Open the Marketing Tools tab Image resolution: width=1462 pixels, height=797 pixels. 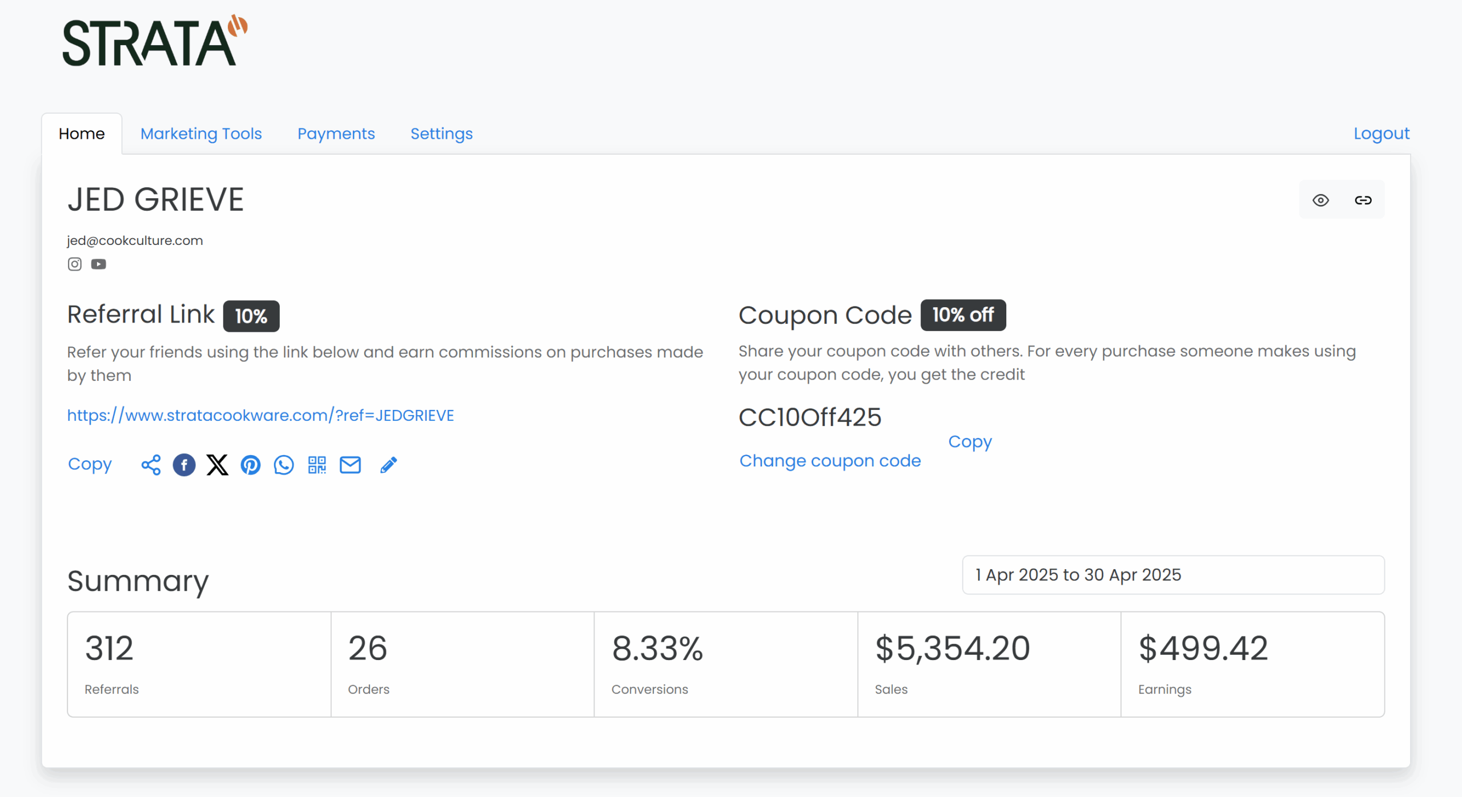tap(201, 133)
